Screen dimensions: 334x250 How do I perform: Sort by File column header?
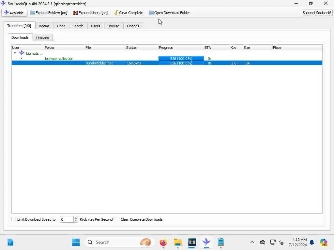pos(105,48)
